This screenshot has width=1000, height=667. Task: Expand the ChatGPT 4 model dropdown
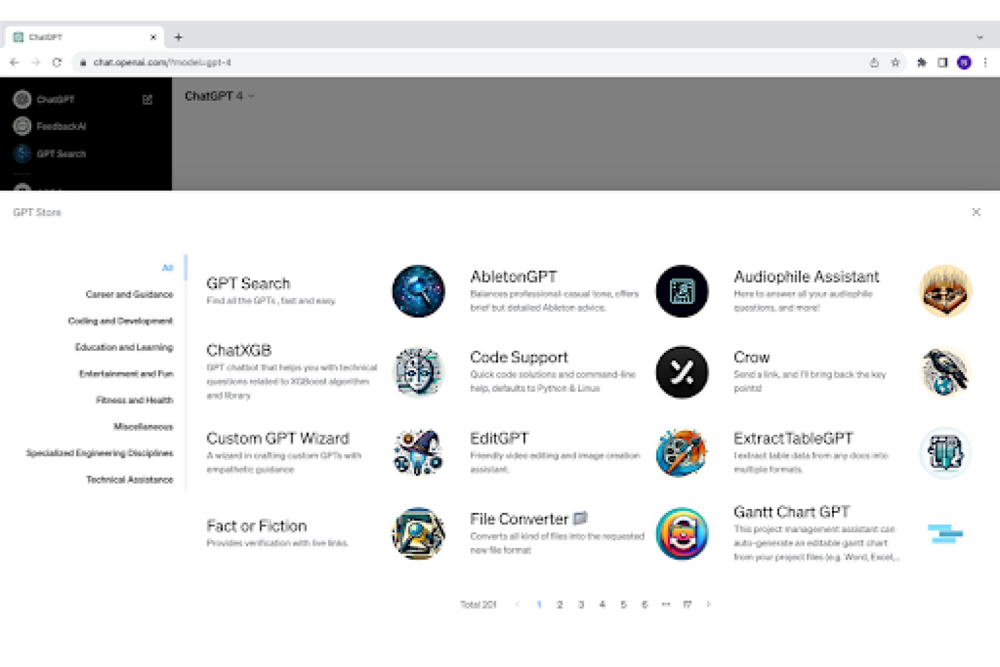click(219, 96)
